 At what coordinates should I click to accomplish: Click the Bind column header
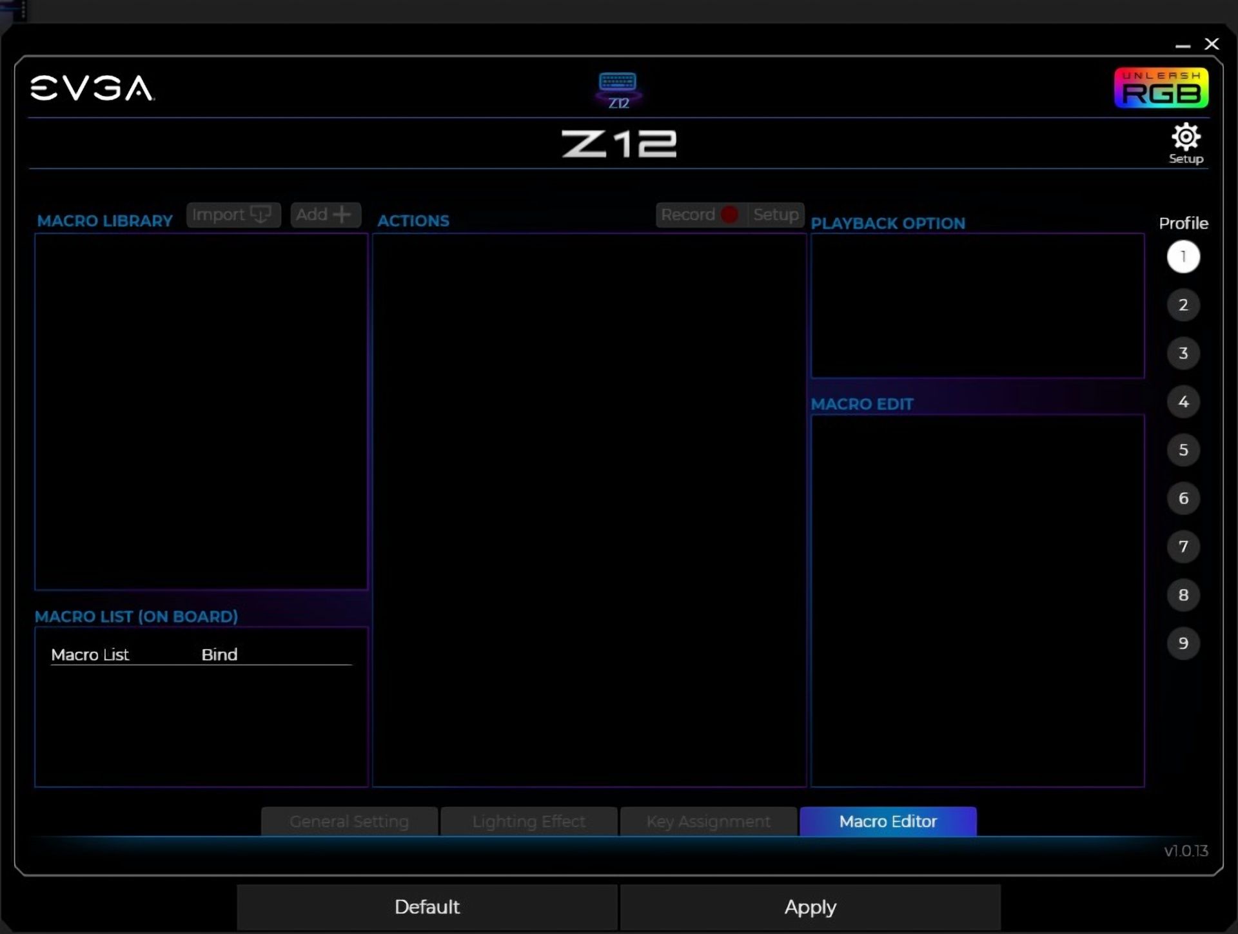tap(219, 655)
